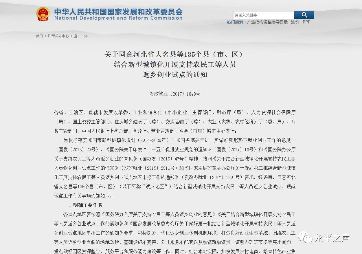The image size is (362, 254).
Task: Open hot search 产业结构调整指导目录
Action: (x=267, y=22)
